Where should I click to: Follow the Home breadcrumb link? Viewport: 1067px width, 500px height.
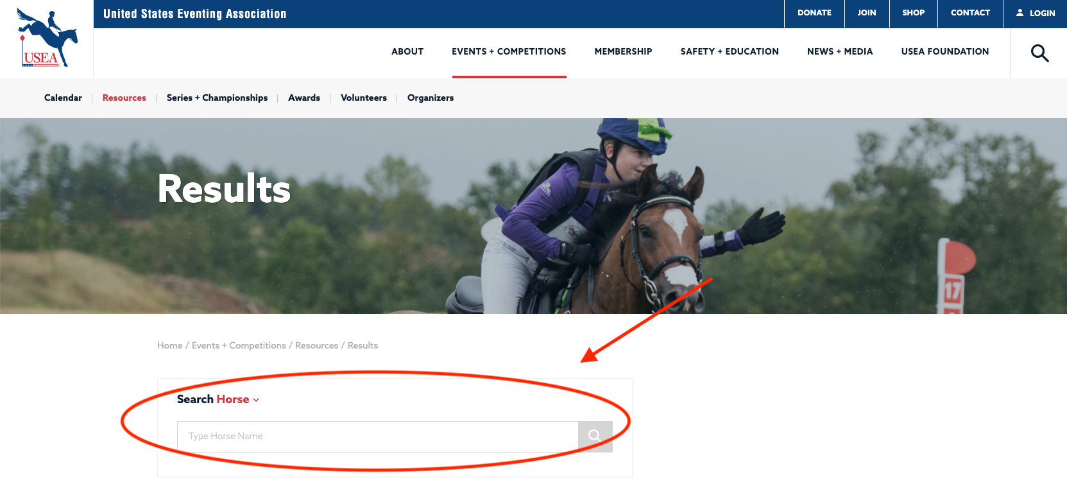(x=170, y=345)
